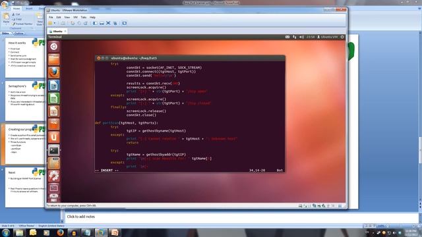
Task: Open Dash home in the Ubuntu launcher
Action: [x=54, y=47]
